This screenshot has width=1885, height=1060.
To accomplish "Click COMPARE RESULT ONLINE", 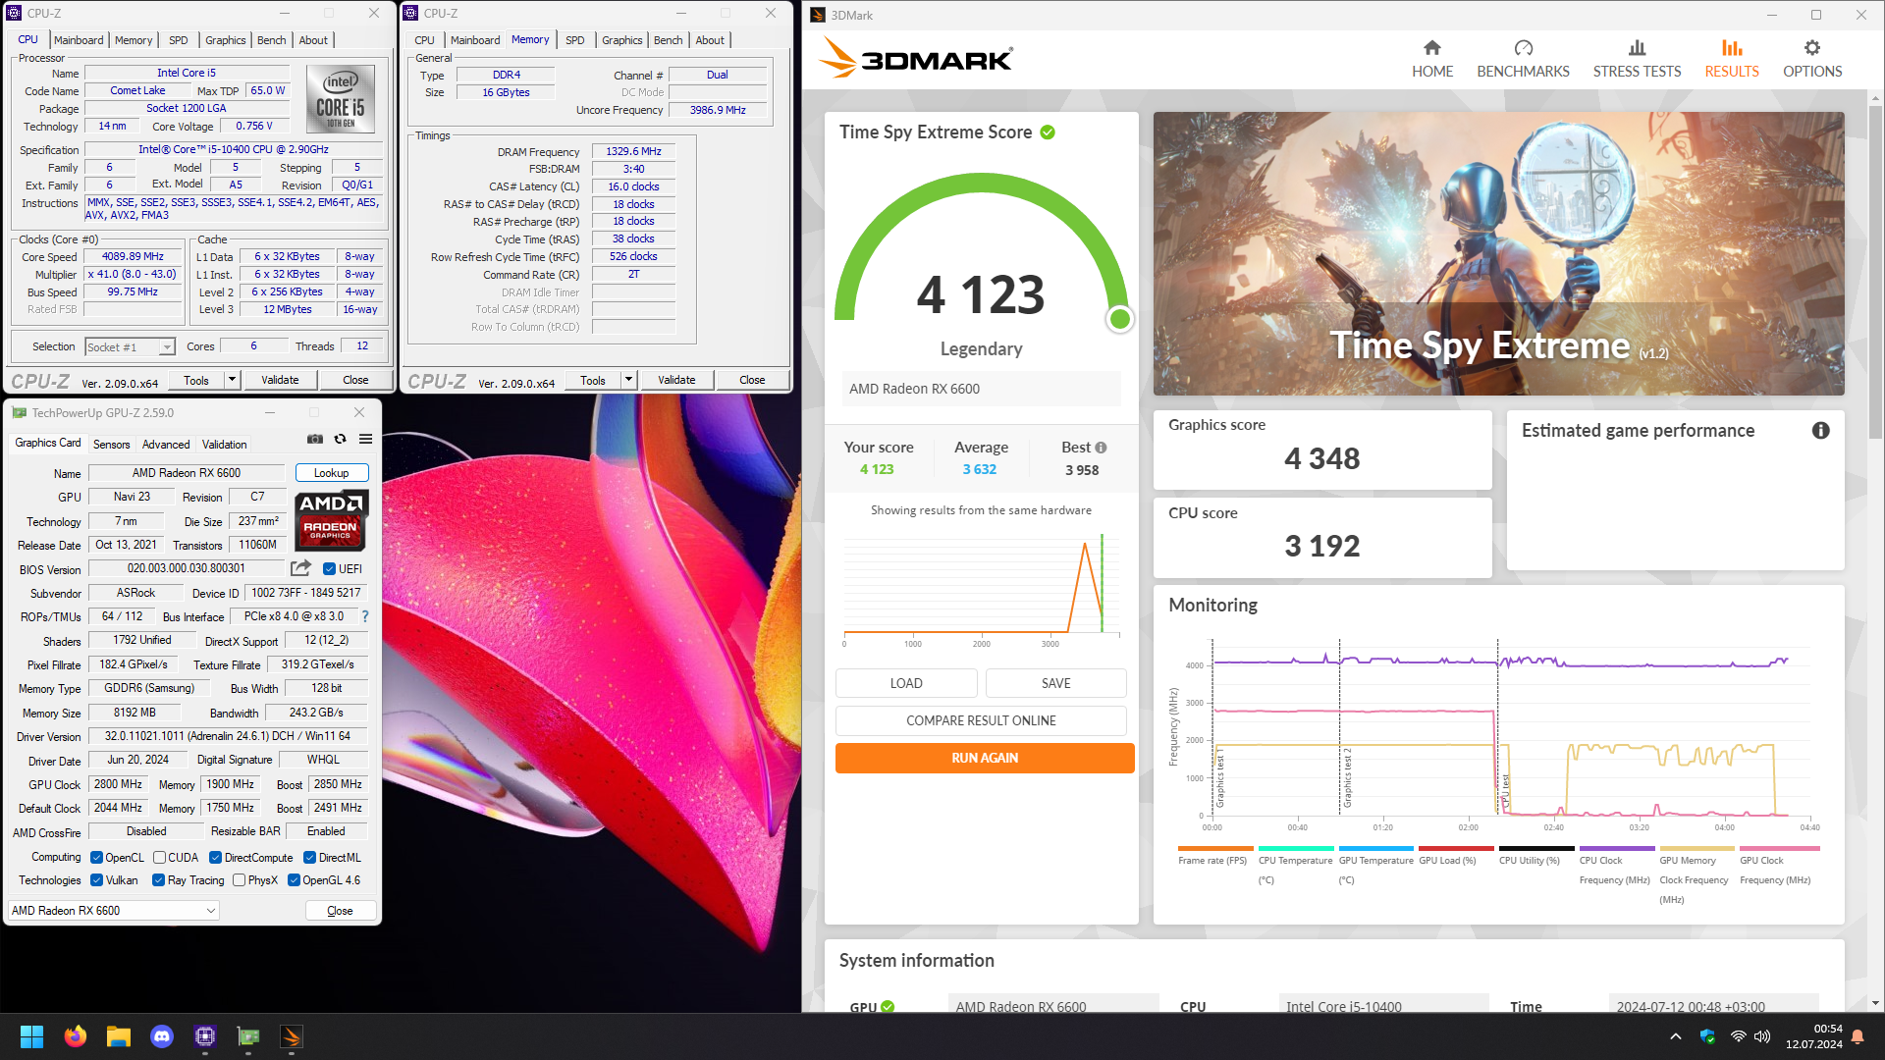I will pos(981,720).
